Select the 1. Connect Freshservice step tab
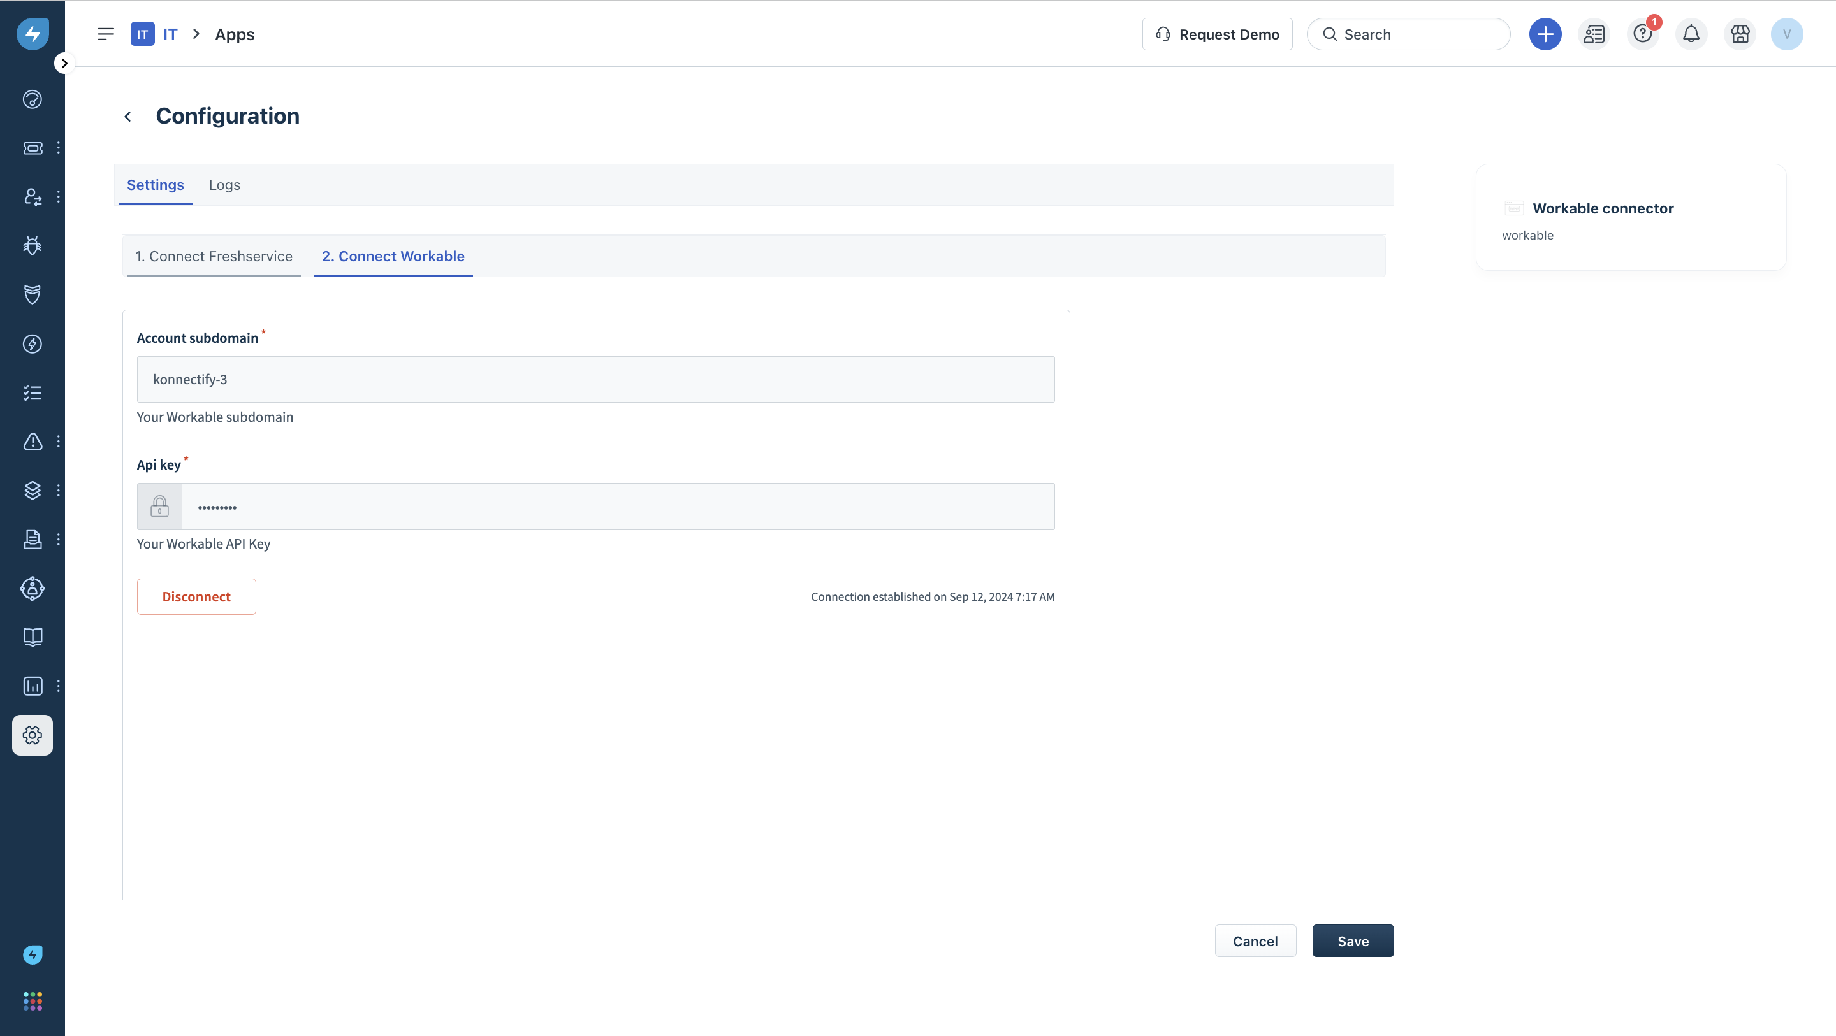Screen dimensions: 1836x1036 (x=213, y=257)
